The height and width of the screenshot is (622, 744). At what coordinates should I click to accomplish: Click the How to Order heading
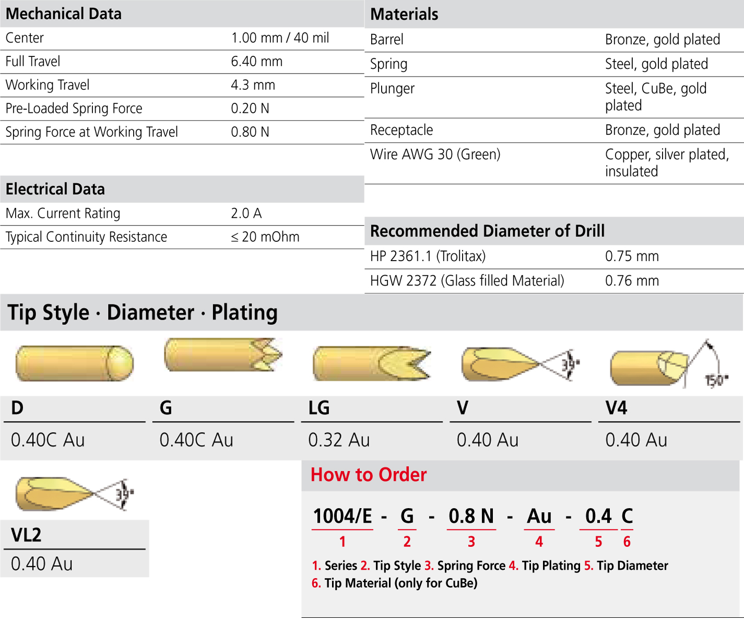click(x=369, y=475)
